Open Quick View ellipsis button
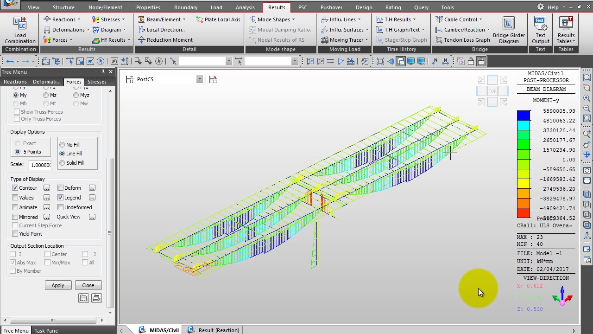593x334 pixels. 92,217
